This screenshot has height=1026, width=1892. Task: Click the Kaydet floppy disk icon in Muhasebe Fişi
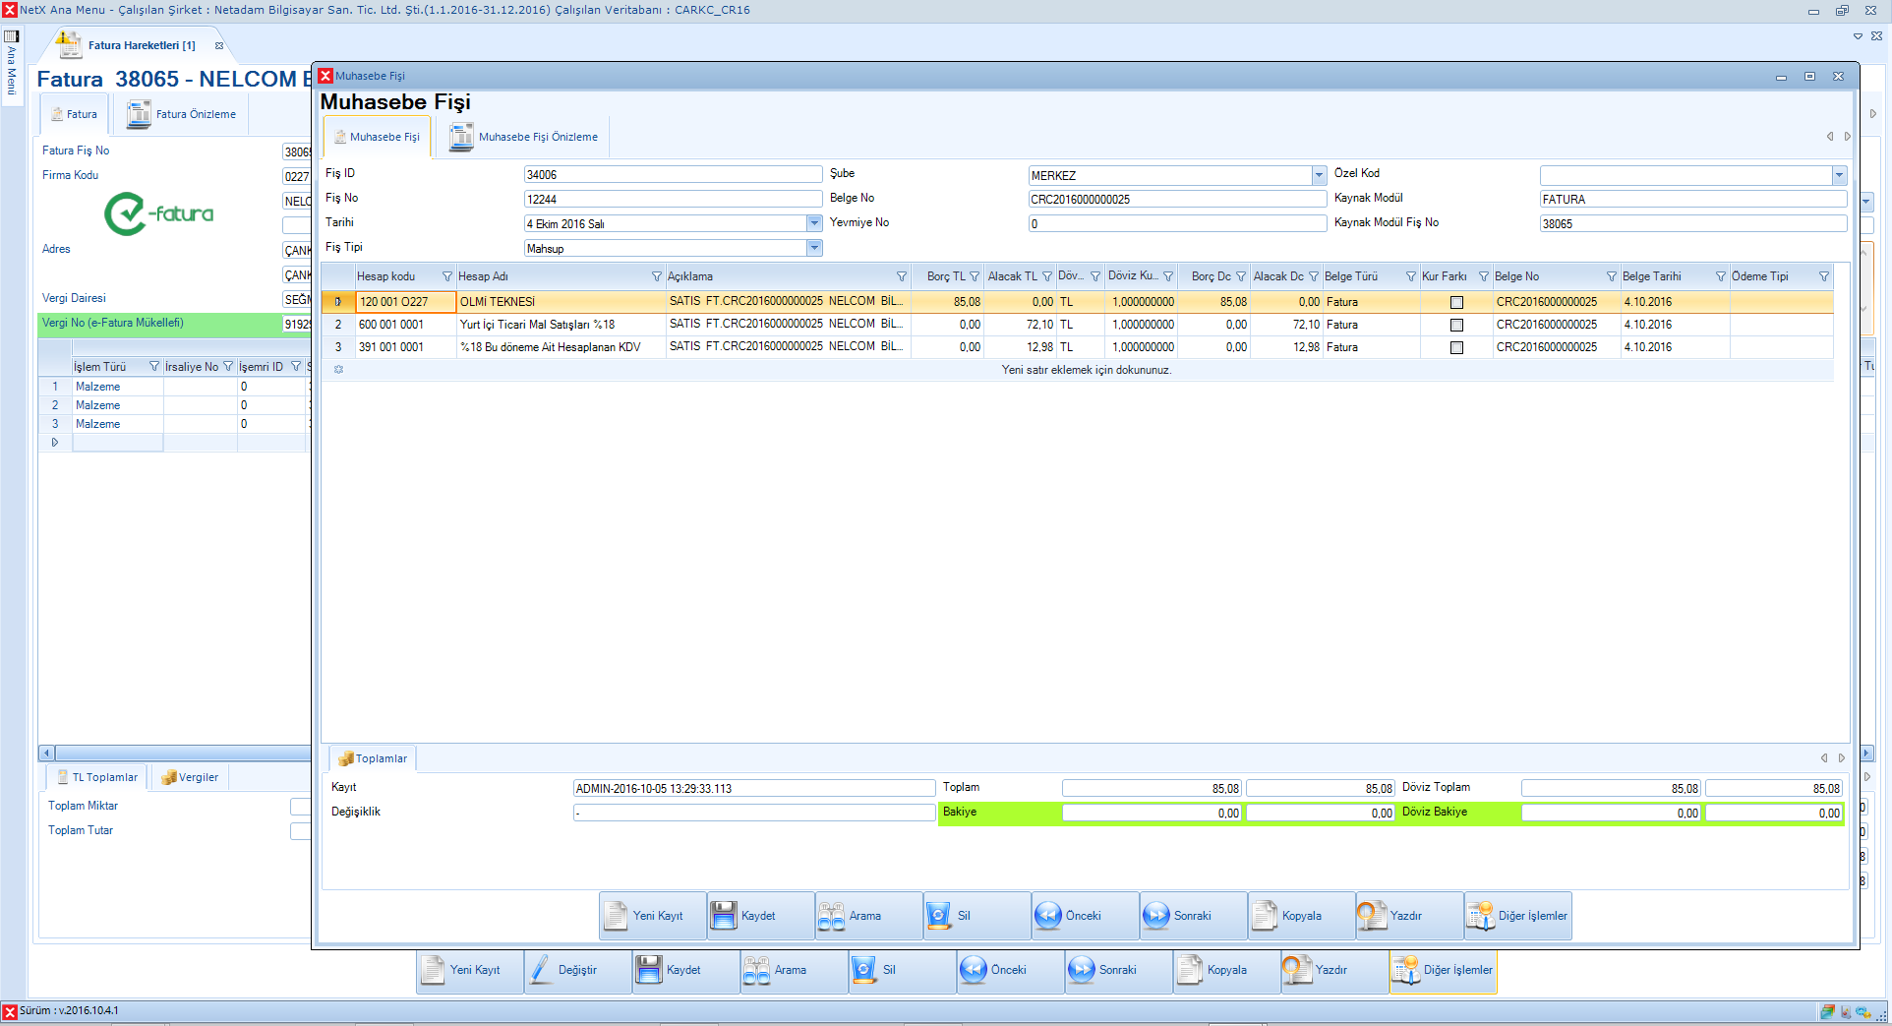pos(724,916)
